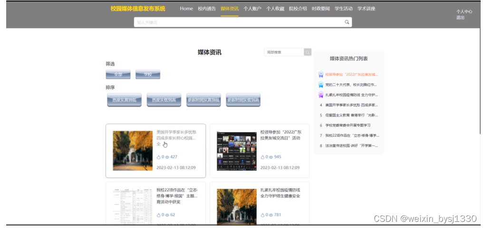The image size is (484, 228).
Task: Click the 媒体资讯热门列表 heading
Action: 349,58
